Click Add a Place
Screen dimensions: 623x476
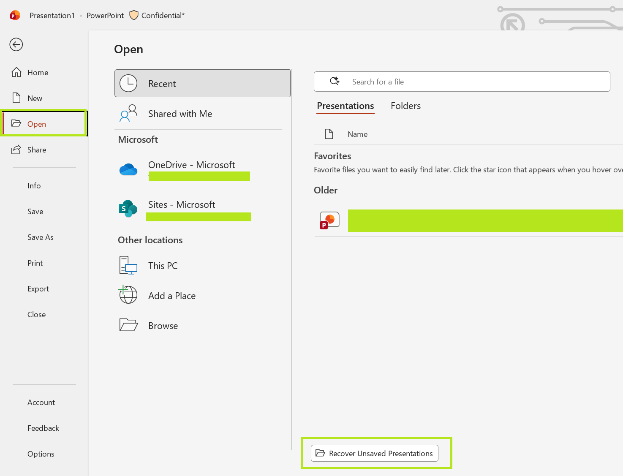click(x=202, y=296)
